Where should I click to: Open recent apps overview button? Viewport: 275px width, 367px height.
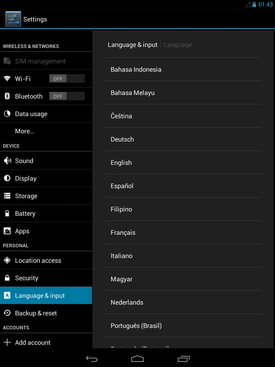(183, 359)
